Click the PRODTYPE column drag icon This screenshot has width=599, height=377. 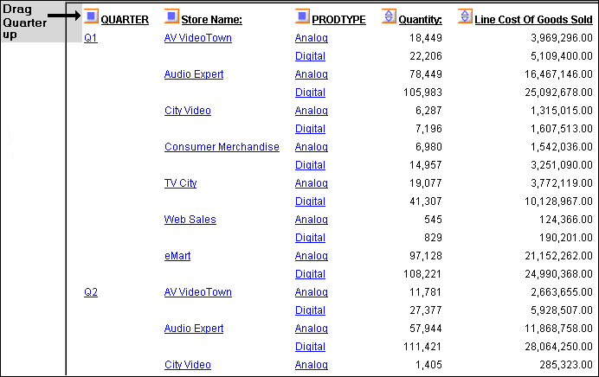pyautogui.click(x=302, y=16)
